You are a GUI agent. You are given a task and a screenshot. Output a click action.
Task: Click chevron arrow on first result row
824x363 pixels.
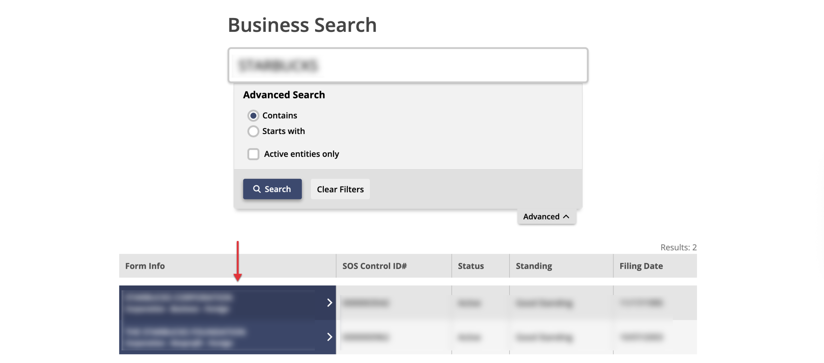(329, 303)
